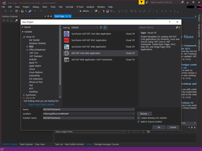Switch template view to small icons grid
Viewport: 202px width, 151px height.
[101, 28]
